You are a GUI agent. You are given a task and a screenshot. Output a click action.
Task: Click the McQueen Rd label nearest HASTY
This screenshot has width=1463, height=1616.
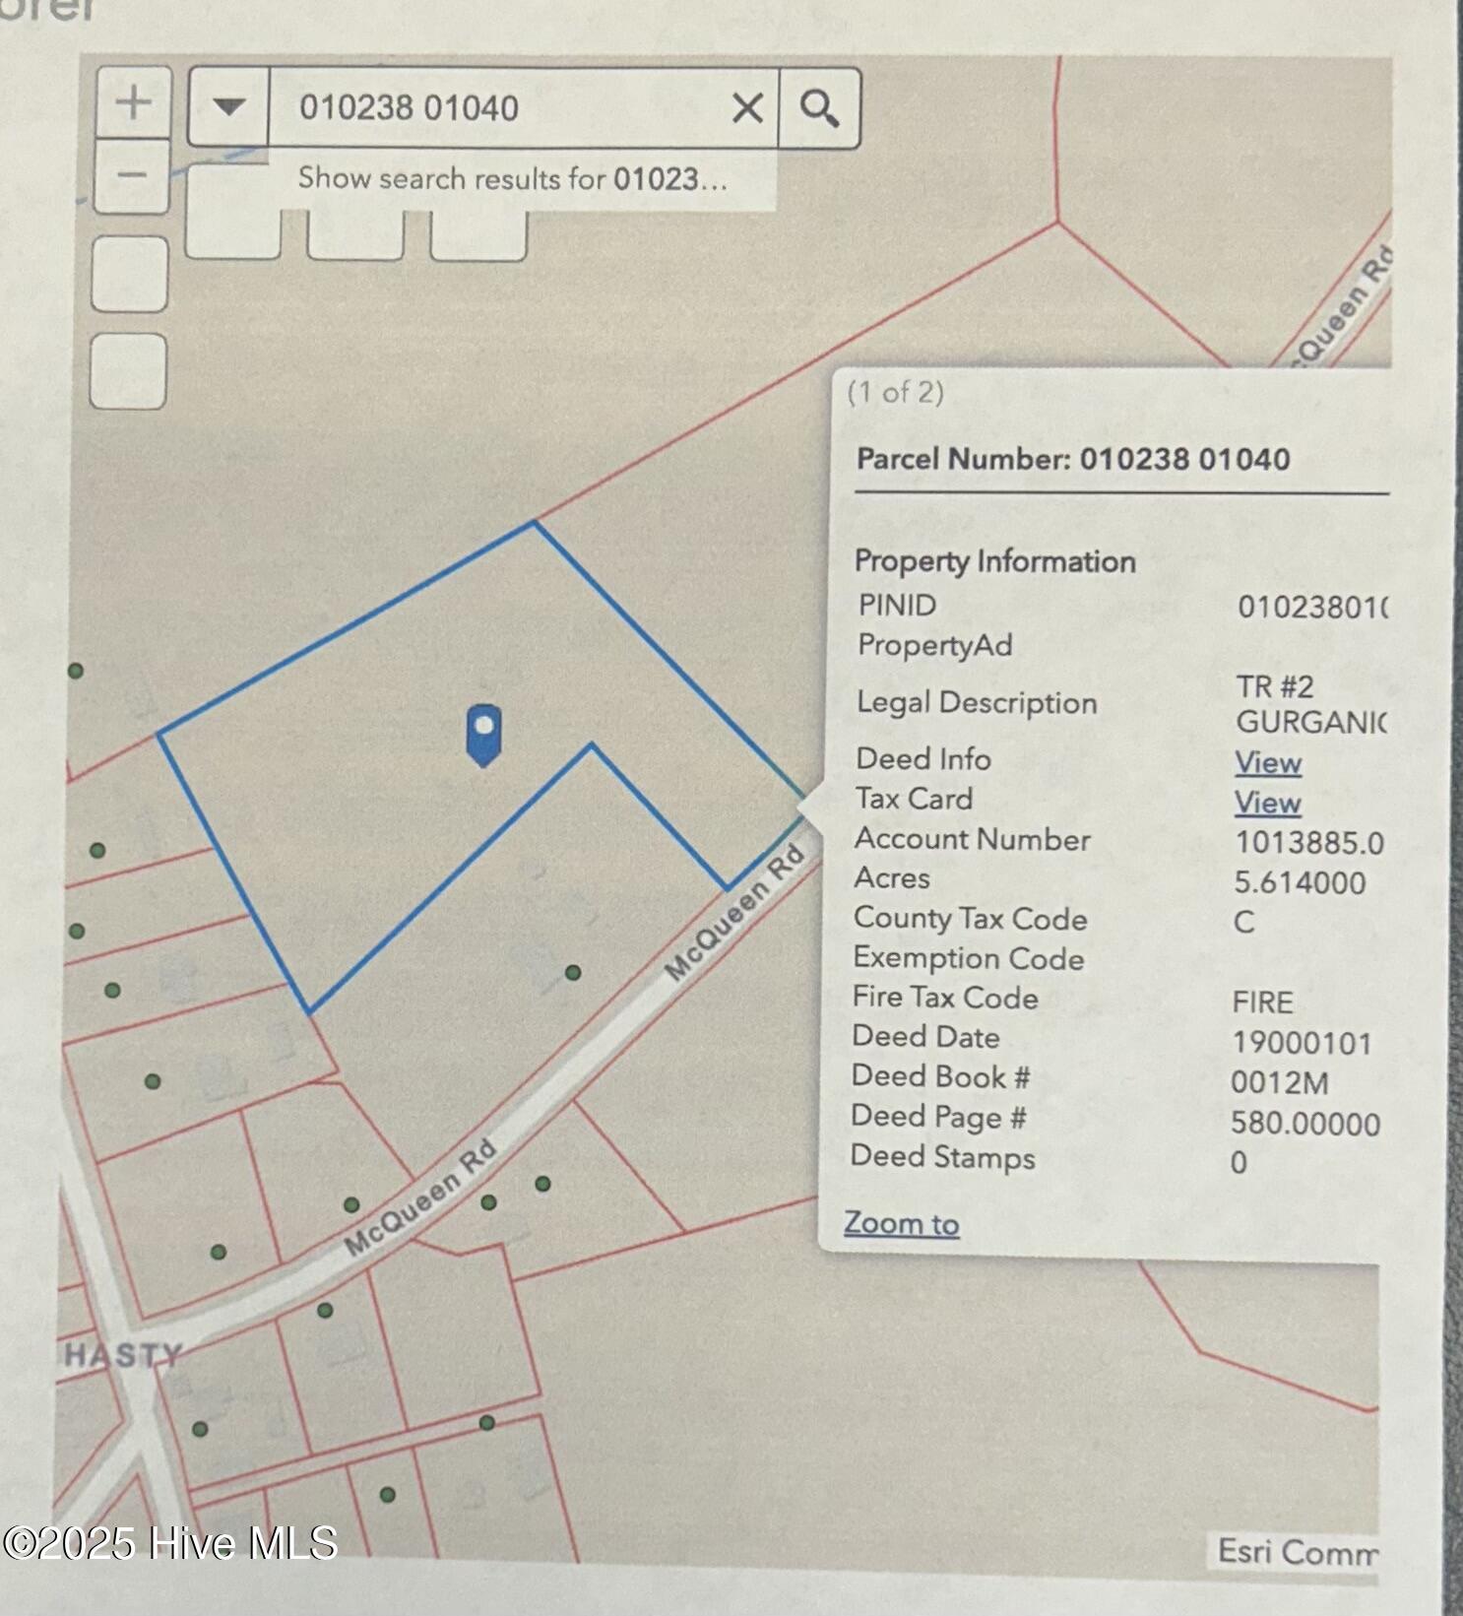click(x=420, y=1197)
